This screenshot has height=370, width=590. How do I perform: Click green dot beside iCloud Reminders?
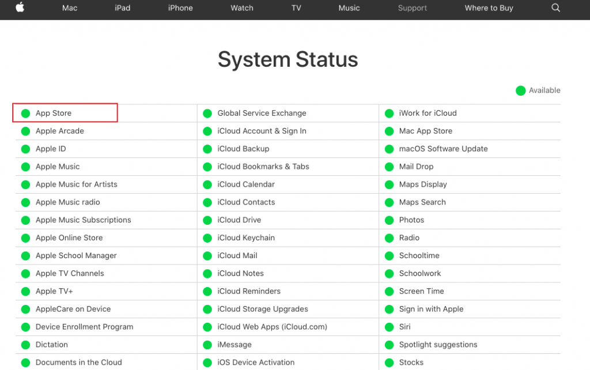click(x=207, y=292)
